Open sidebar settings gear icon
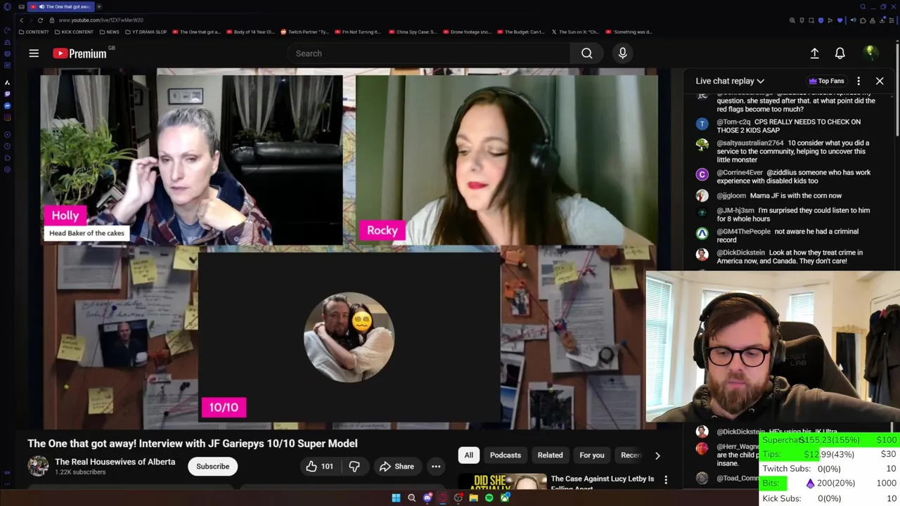 click(7, 170)
